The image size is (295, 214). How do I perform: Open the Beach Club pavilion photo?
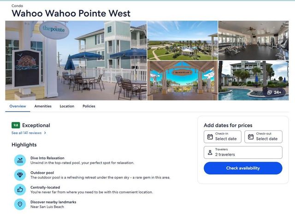[183, 80]
